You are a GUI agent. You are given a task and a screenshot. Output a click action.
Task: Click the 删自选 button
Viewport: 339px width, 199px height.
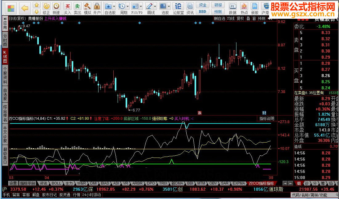click(220, 18)
